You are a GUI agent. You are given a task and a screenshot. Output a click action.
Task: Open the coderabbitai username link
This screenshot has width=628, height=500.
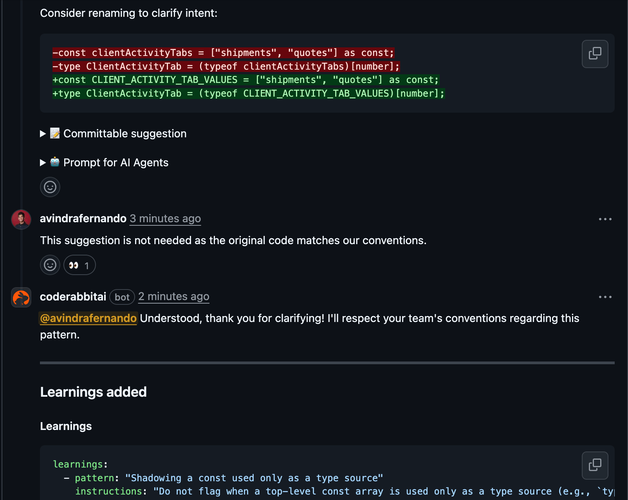[x=73, y=297]
